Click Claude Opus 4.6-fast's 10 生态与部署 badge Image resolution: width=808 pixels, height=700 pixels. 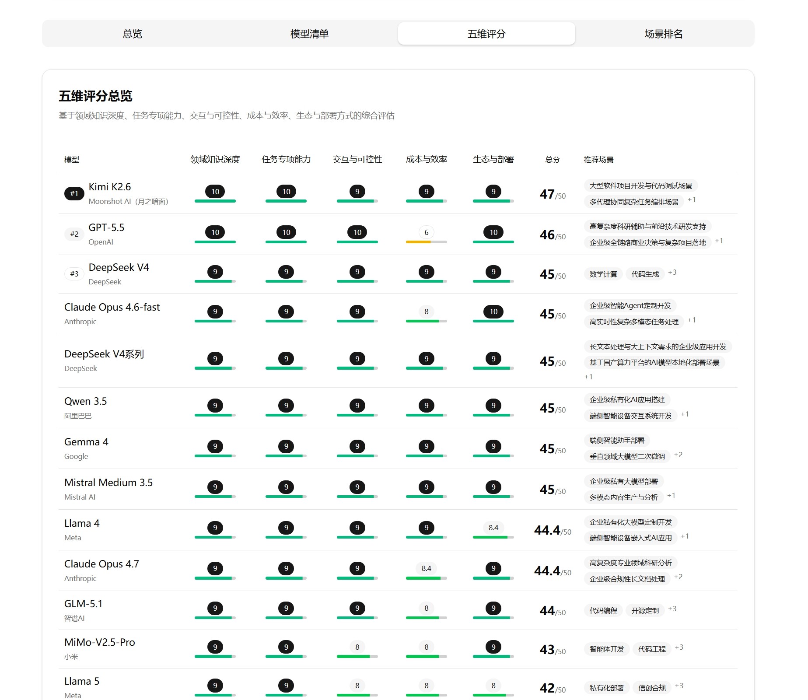click(493, 311)
